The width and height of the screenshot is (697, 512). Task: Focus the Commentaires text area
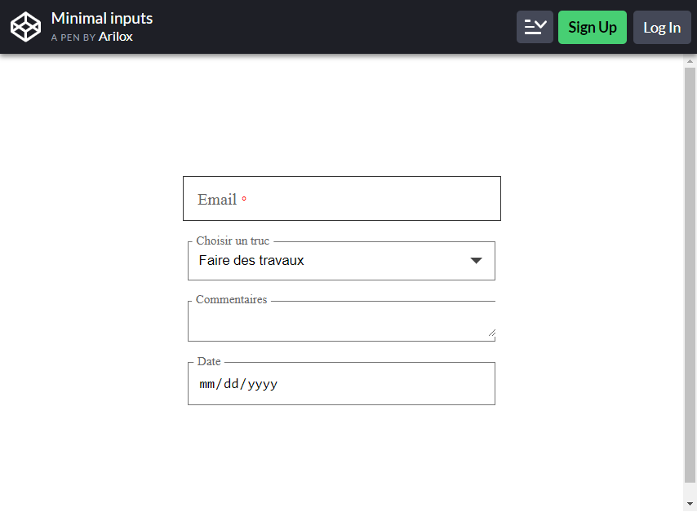click(x=341, y=321)
